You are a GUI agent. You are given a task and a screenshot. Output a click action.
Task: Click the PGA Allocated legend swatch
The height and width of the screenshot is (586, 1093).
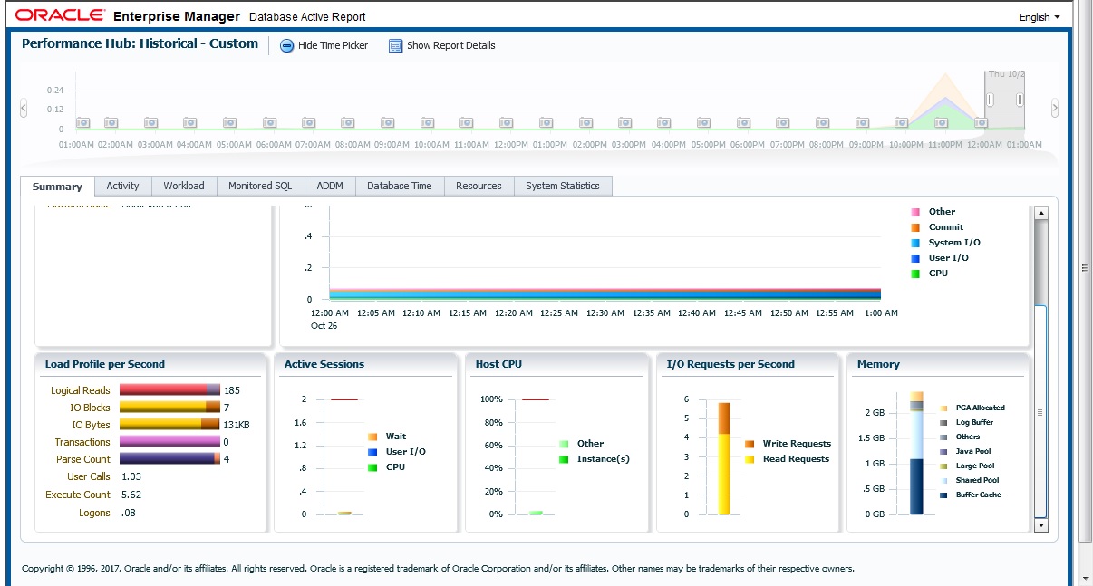pos(944,408)
